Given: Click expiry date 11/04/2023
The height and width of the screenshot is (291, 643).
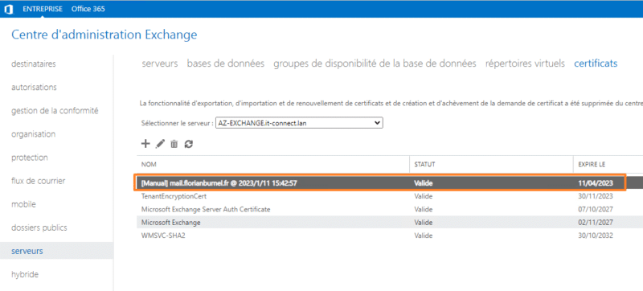Looking at the screenshot, I should 596,183.
